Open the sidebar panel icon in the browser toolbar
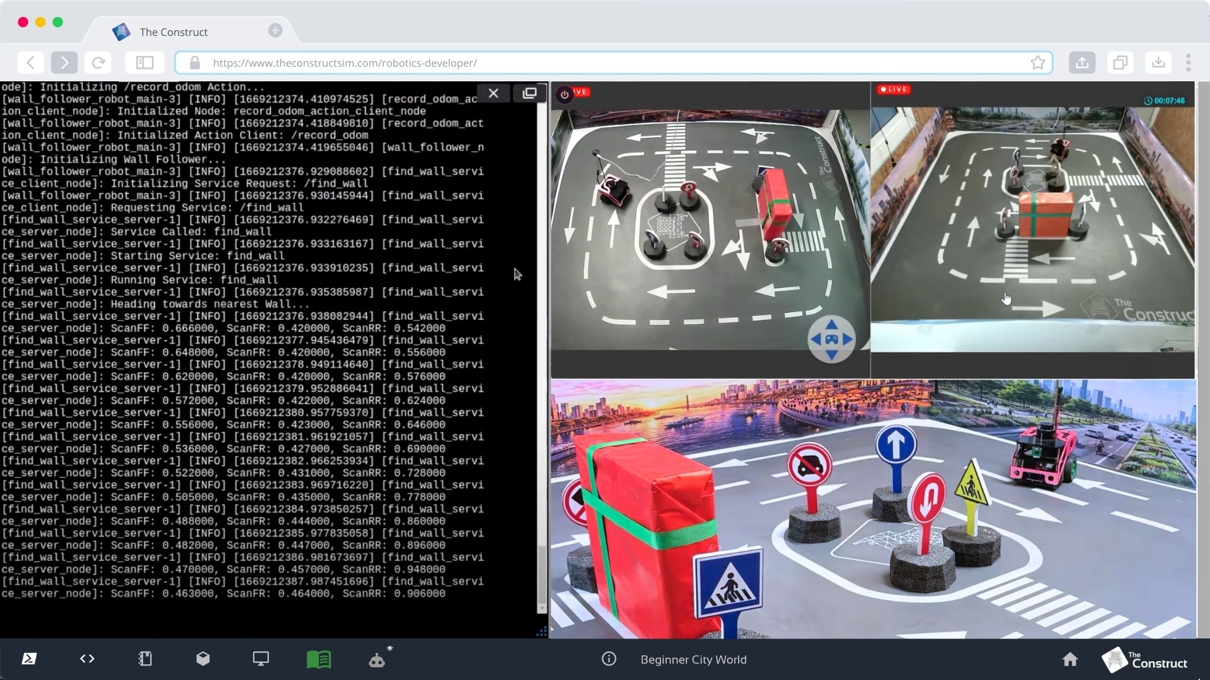Image resolution: width=1210 pixels, height=680 pixels. tap(145, 62)
